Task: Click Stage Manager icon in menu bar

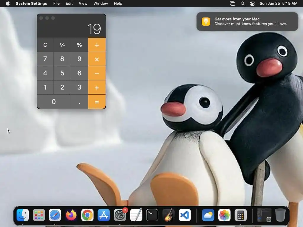Action: [x=232, y=4]
